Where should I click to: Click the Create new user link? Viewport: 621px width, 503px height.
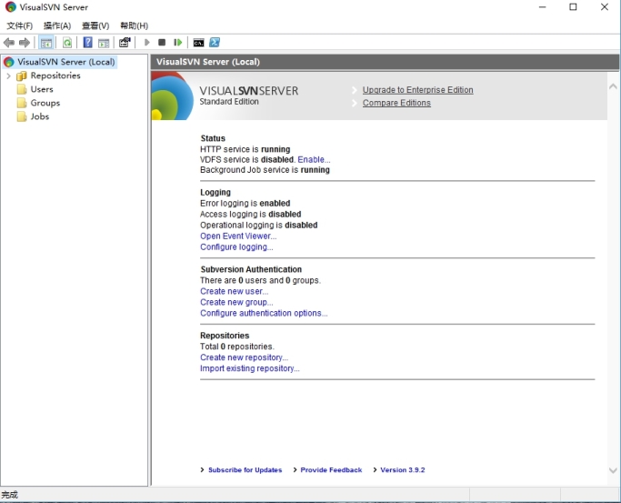point(234,291)
